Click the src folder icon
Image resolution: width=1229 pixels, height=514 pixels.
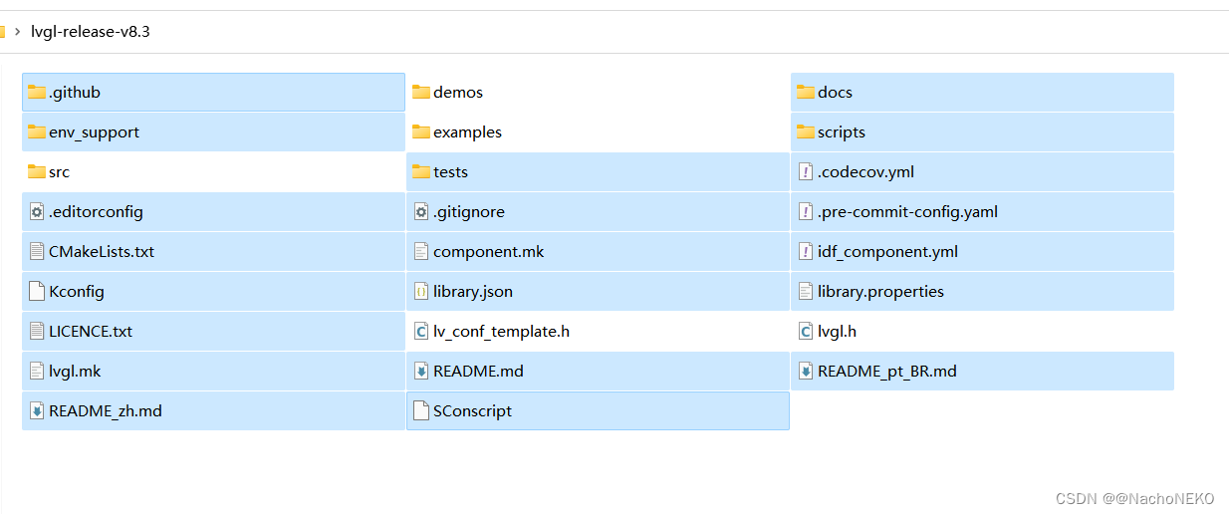(x=37, y=171)
